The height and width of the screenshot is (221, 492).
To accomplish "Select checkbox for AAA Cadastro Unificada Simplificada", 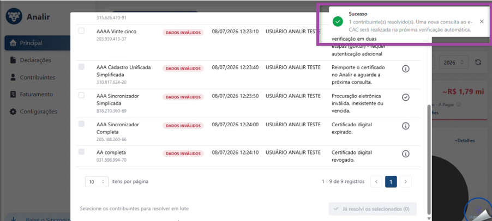I will (x=81, y=66).
